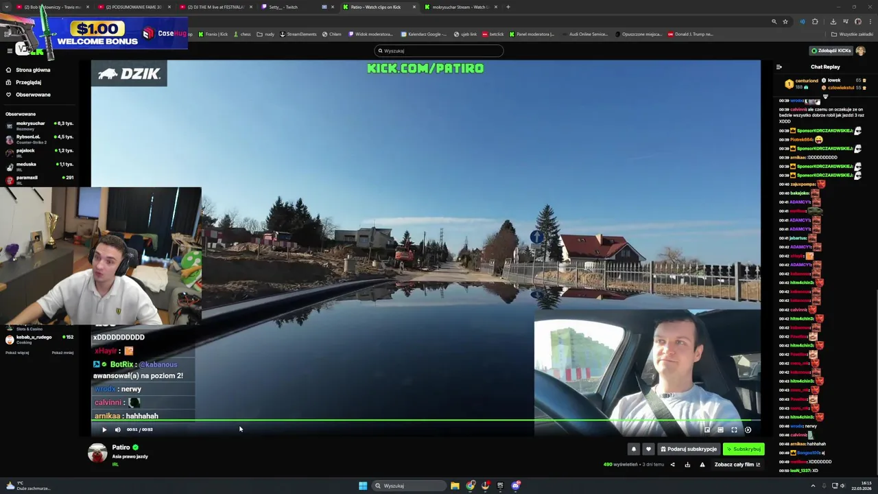Open Wszystkie zakładki bookmarks folder
The height and width of the screenshot is (494, 878).
coord(852,34)
